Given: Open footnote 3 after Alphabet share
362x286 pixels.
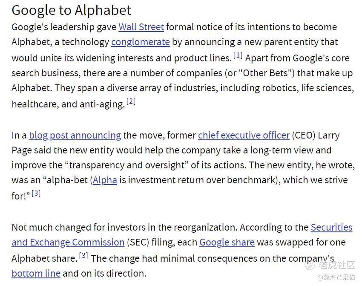Looking at the screenshot, I should [83, 255].
